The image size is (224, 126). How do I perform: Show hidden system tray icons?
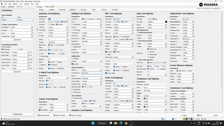click(191, 123)
